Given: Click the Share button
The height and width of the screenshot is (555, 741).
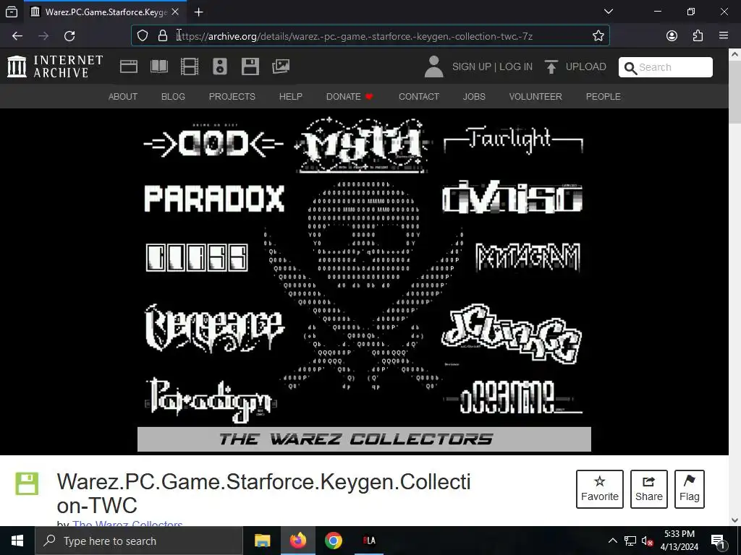Looking at the screenshot, I should pyautogui.click(x=649, y=489).
